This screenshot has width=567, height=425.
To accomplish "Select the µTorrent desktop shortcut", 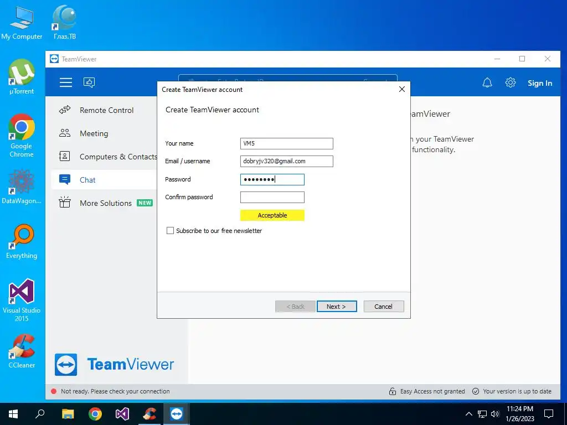I will point(22,77).
